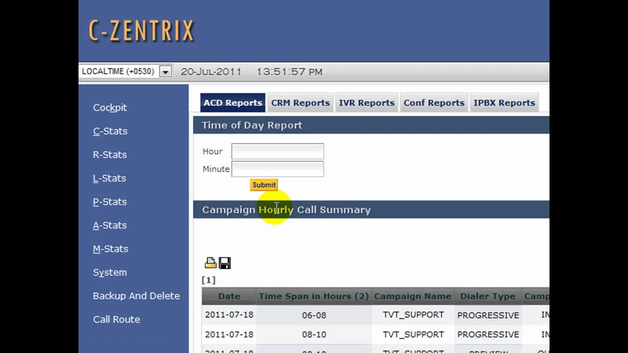Click the 08-10 time span cell
The width and height of the screenshot is (628, 353).
click(x=314, y=334)
